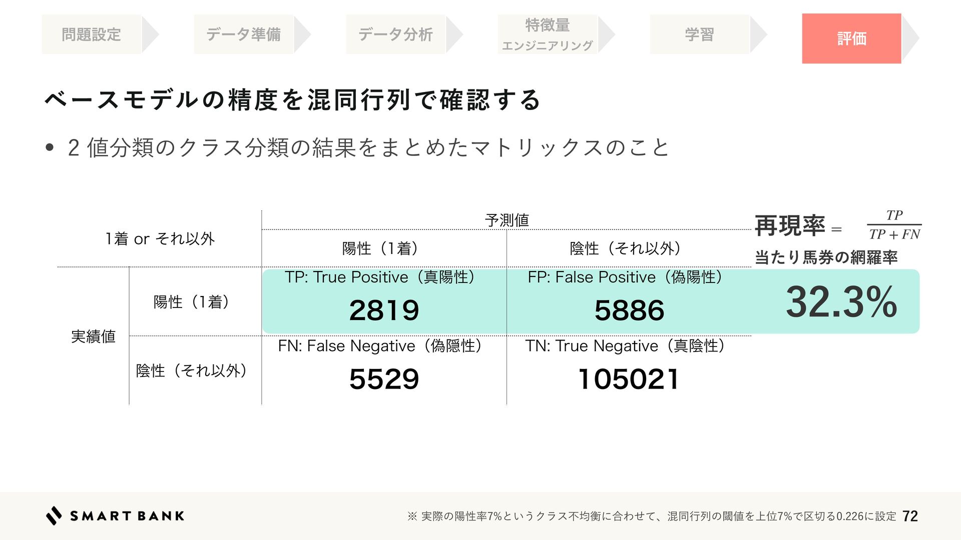Click the TP over TP+FN formula
This screenshot has height=540, width=961.
894,225
